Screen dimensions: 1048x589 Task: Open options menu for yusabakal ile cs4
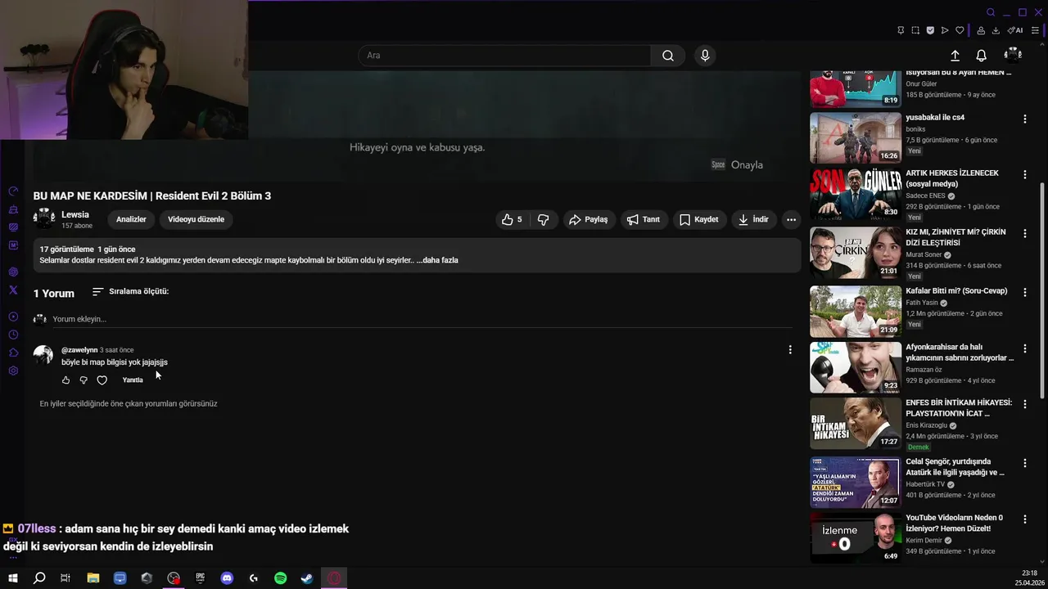[x=1024, y=119]
